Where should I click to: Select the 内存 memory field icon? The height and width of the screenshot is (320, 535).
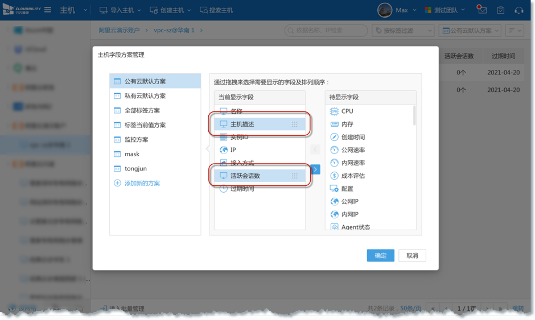(334, 124)
